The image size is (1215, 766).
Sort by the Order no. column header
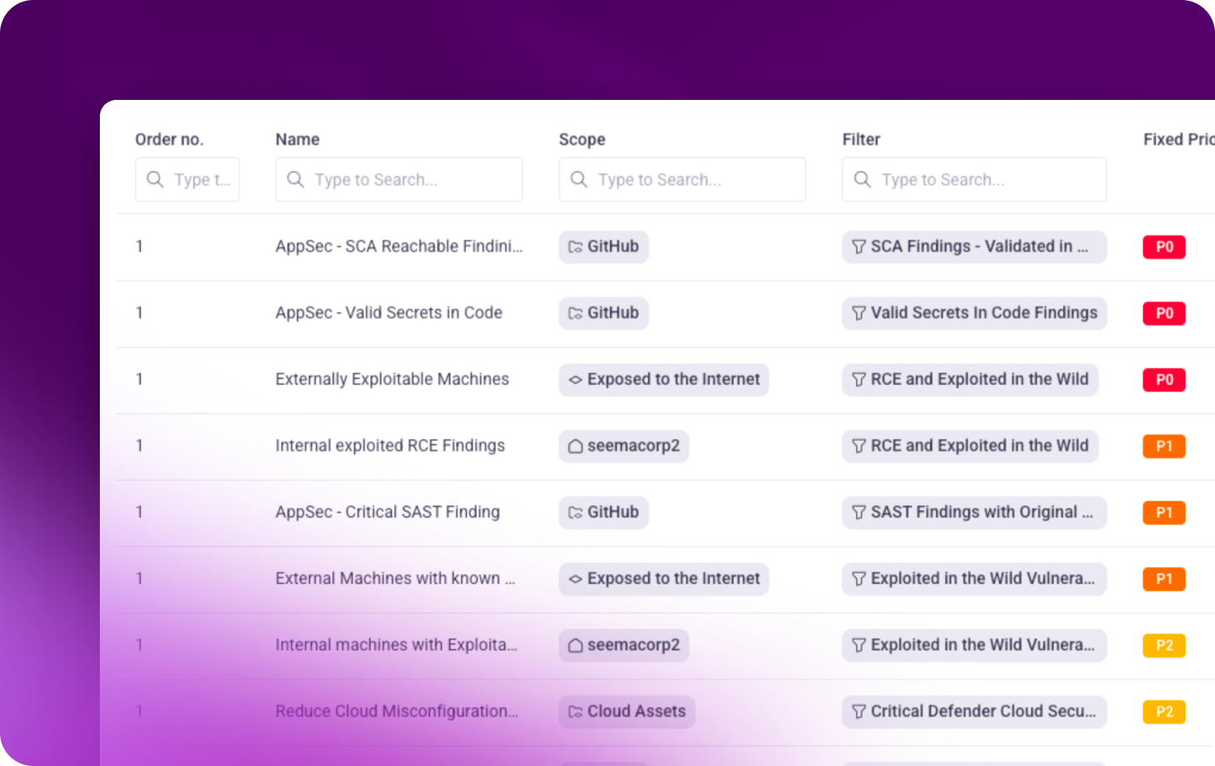click(169, 139)
